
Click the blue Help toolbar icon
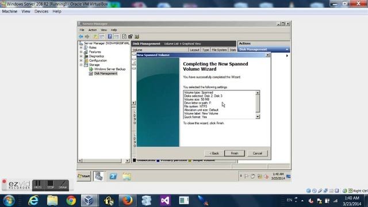coord(110,37)
